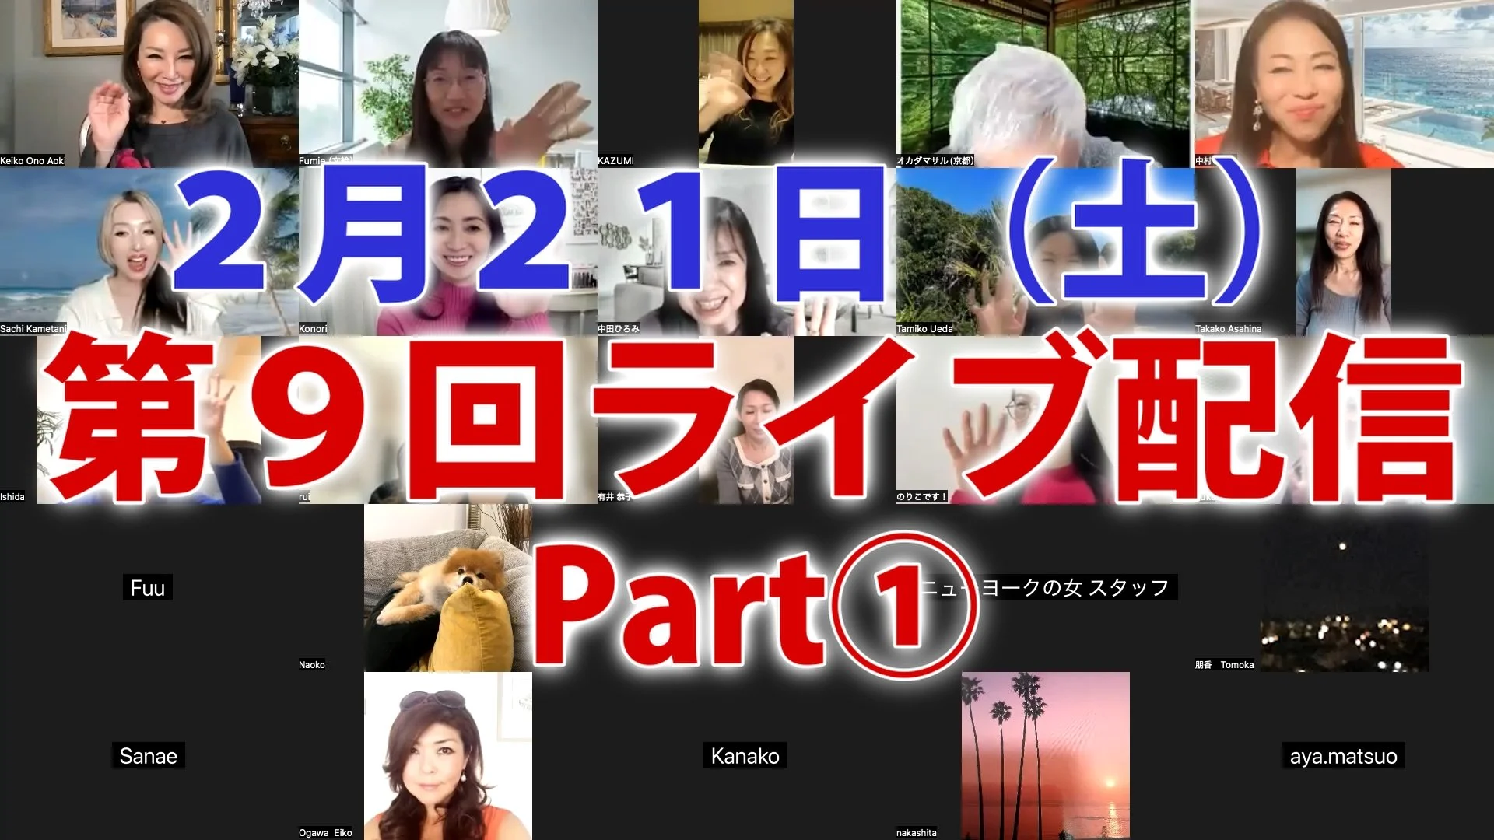The image size is (1494, 840).
Task: Click nakashita's palm tree sunset tile
Action: coord(1045,754)
